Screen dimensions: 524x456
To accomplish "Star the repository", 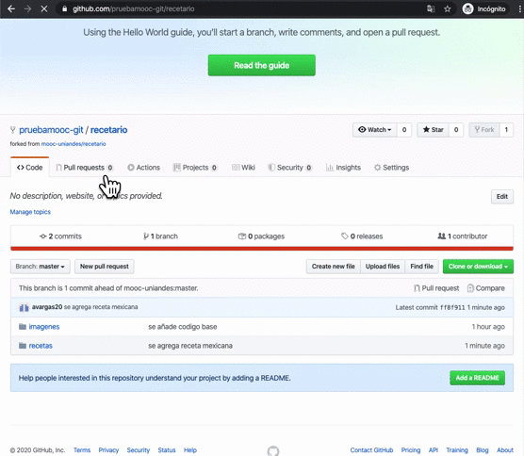I will [433, 130].
